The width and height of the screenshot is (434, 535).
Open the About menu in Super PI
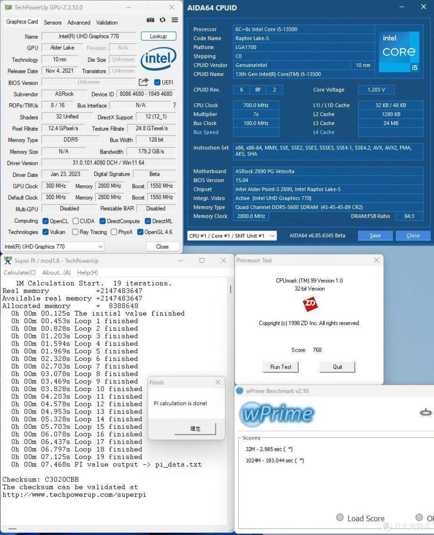tap(56, 273)
